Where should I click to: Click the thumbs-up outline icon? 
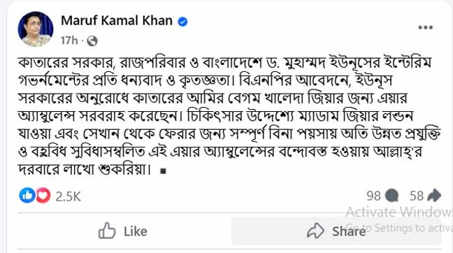pos(107,231)
